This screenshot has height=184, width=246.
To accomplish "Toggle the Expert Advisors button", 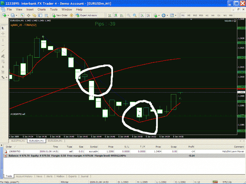I will pyautogui.click(x=86, y=15).
